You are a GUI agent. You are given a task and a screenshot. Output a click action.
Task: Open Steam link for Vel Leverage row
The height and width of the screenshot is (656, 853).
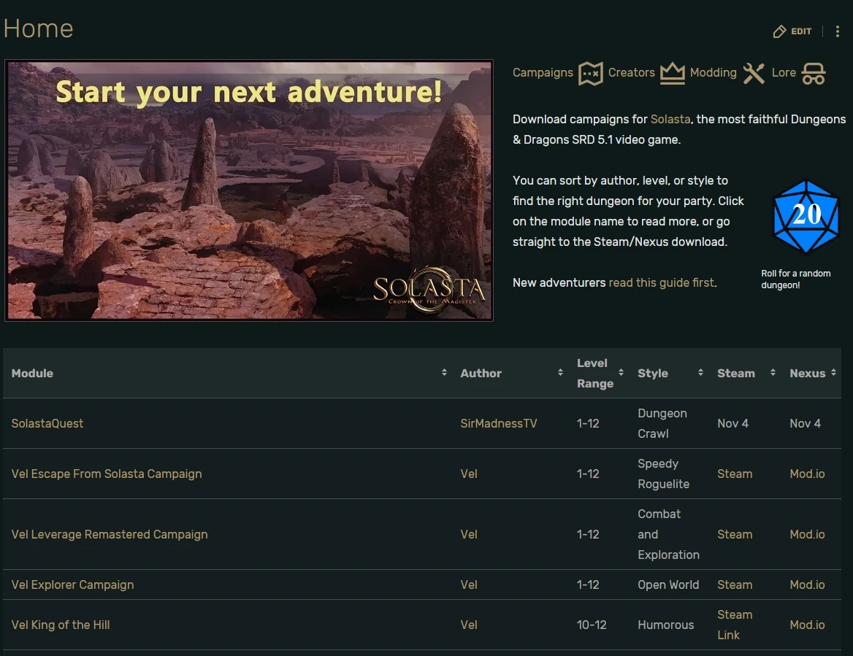pos(735,534)
